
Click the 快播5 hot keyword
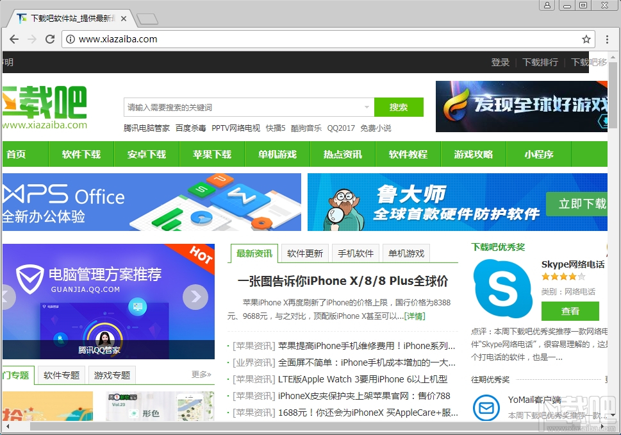(276, 128)
